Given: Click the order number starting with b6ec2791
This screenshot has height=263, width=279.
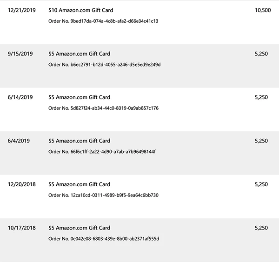Looking at the screenshot, I should (104, 65).
